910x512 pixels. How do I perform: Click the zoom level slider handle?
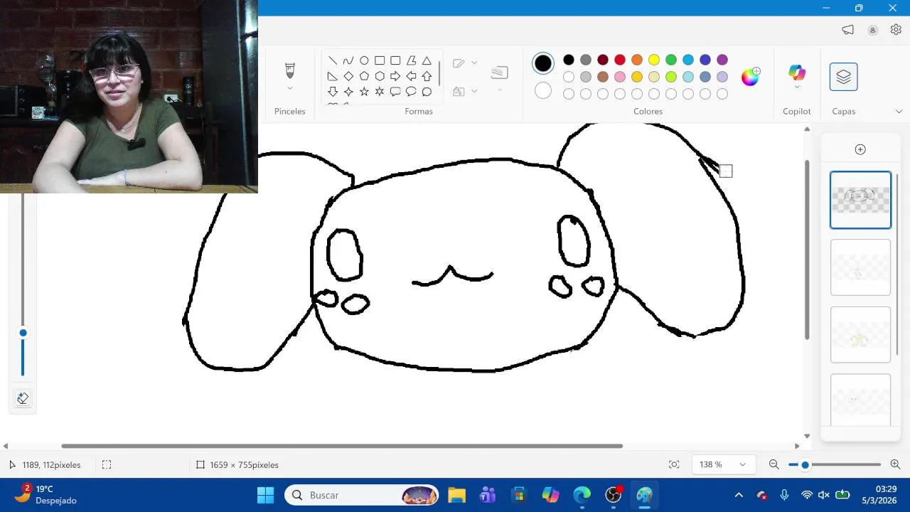805,464
